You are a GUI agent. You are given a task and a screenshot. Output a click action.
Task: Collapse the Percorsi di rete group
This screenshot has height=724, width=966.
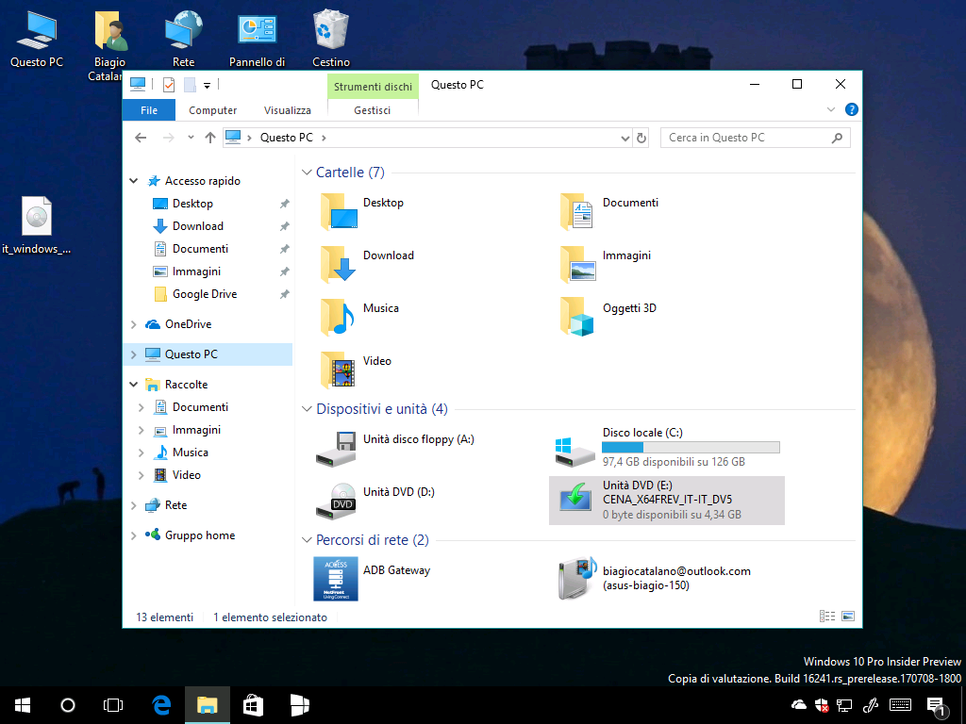[307, 540]
